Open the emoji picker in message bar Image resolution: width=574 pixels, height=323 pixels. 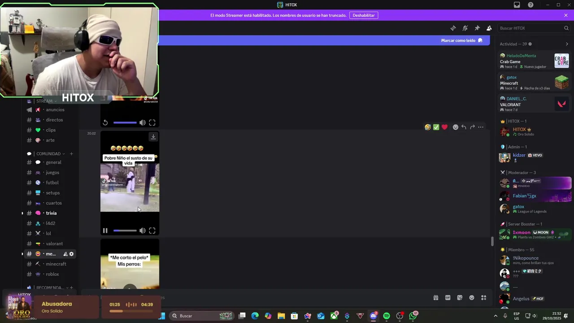point(472,297)
